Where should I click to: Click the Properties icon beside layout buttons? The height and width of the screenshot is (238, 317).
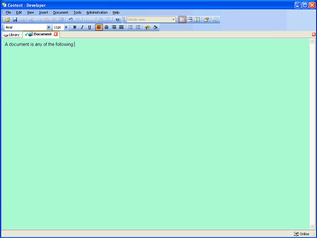(x=206, y=20)
